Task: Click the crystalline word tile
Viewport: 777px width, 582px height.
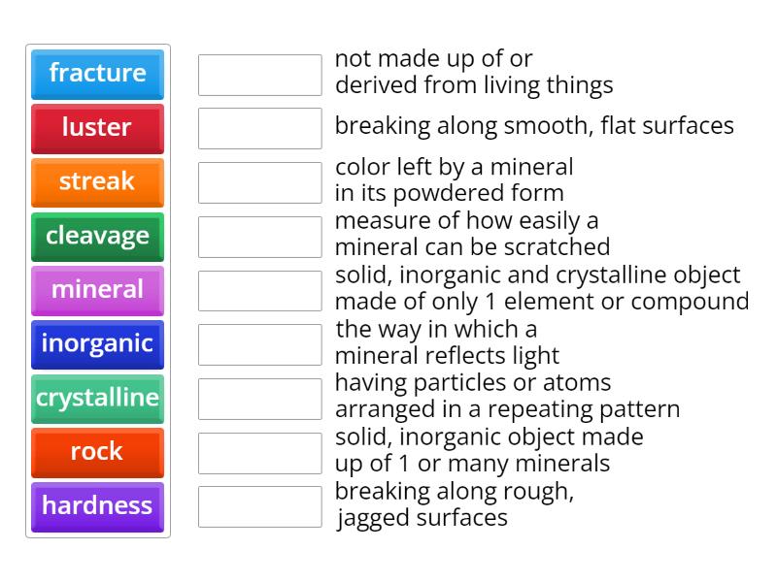Action: 97,398
